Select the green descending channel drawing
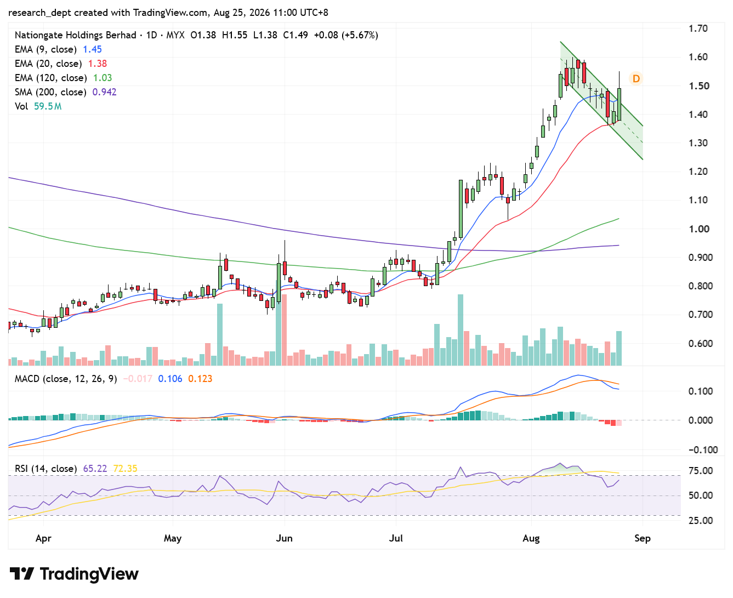 click(x=601, y=100)
